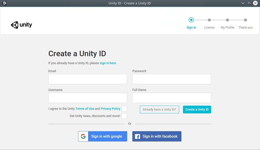Choose Sign in with google
260x150 pixels.
tap(103, 136)
